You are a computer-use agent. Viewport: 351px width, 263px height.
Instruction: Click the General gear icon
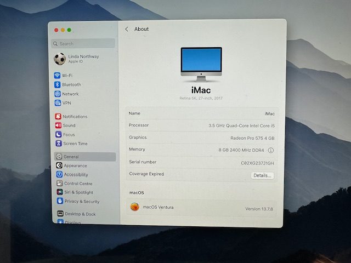[59, 157]
